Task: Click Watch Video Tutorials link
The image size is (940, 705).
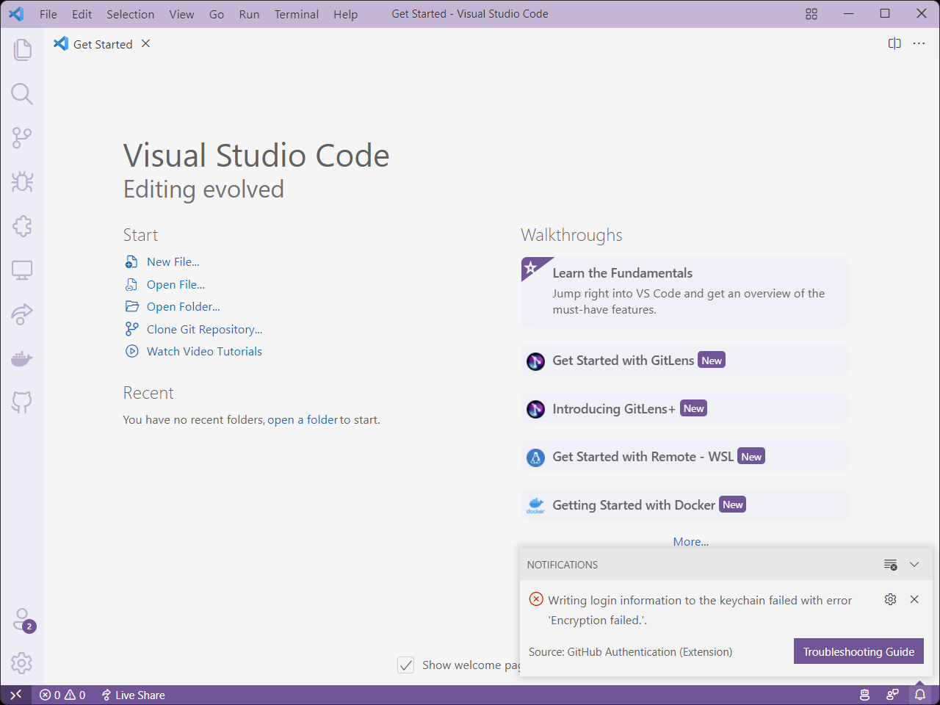Action: click(204, 352)
